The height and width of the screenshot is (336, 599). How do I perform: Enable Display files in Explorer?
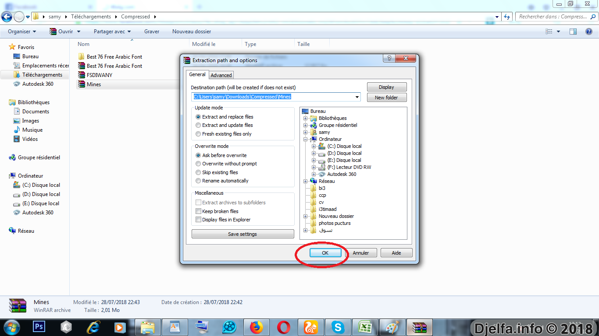199,220
